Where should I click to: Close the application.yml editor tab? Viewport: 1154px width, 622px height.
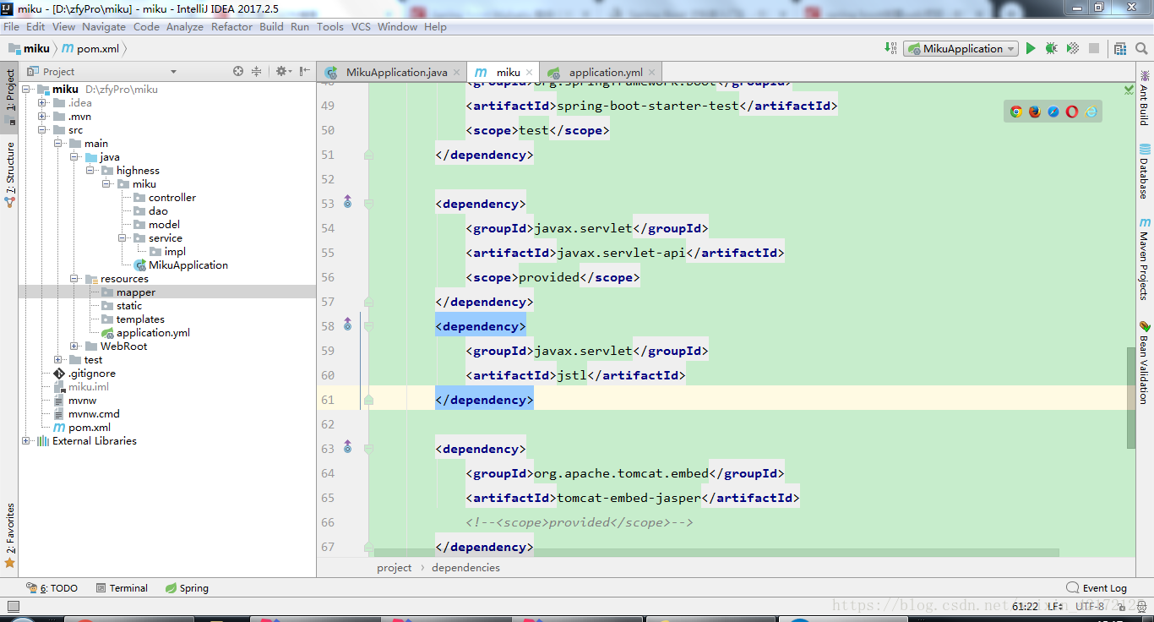point(651,73)
